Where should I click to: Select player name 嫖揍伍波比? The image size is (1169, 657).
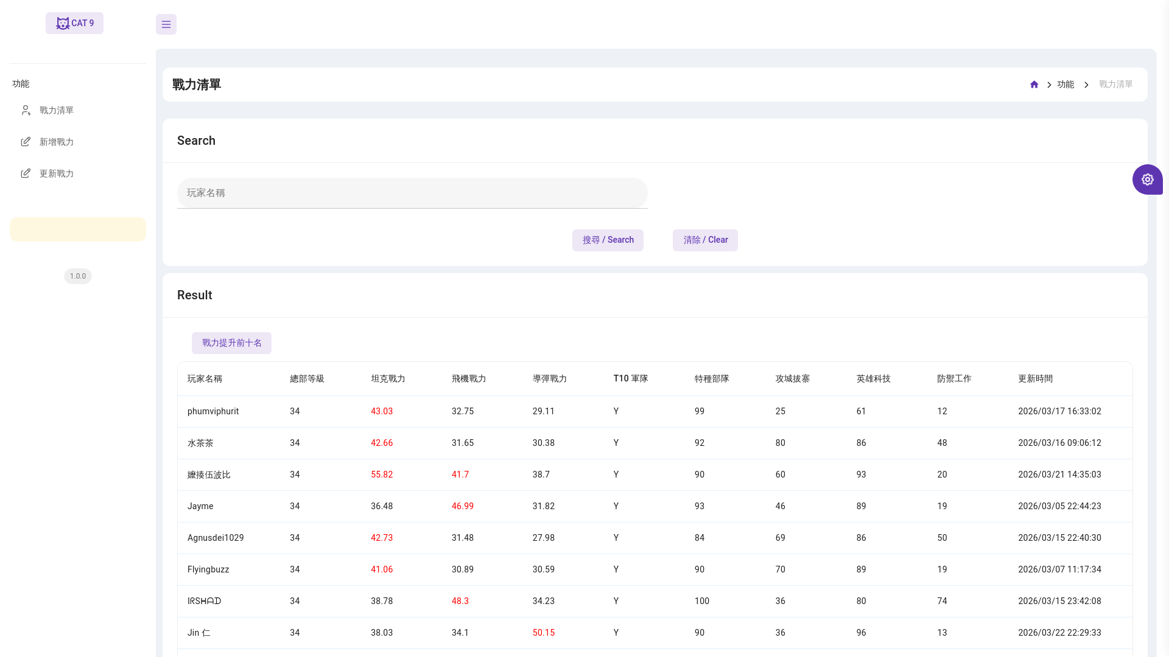click(x=209, y=475)
